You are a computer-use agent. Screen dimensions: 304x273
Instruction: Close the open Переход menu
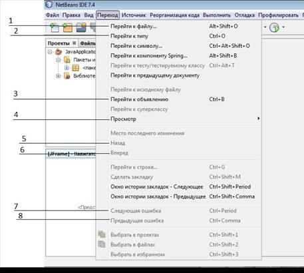(x=108, y=15)
